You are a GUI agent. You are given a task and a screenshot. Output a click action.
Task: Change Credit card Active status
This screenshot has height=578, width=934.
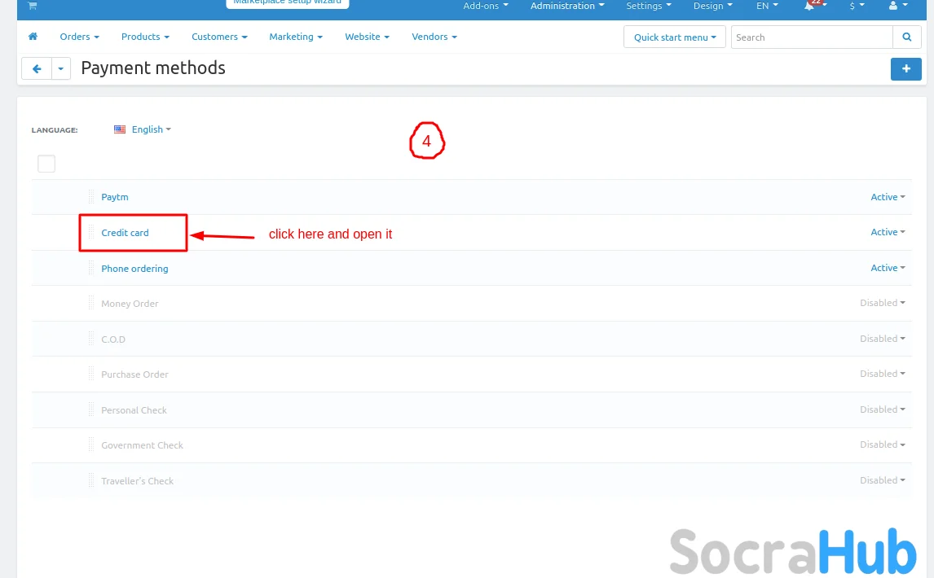click(888, 232)
